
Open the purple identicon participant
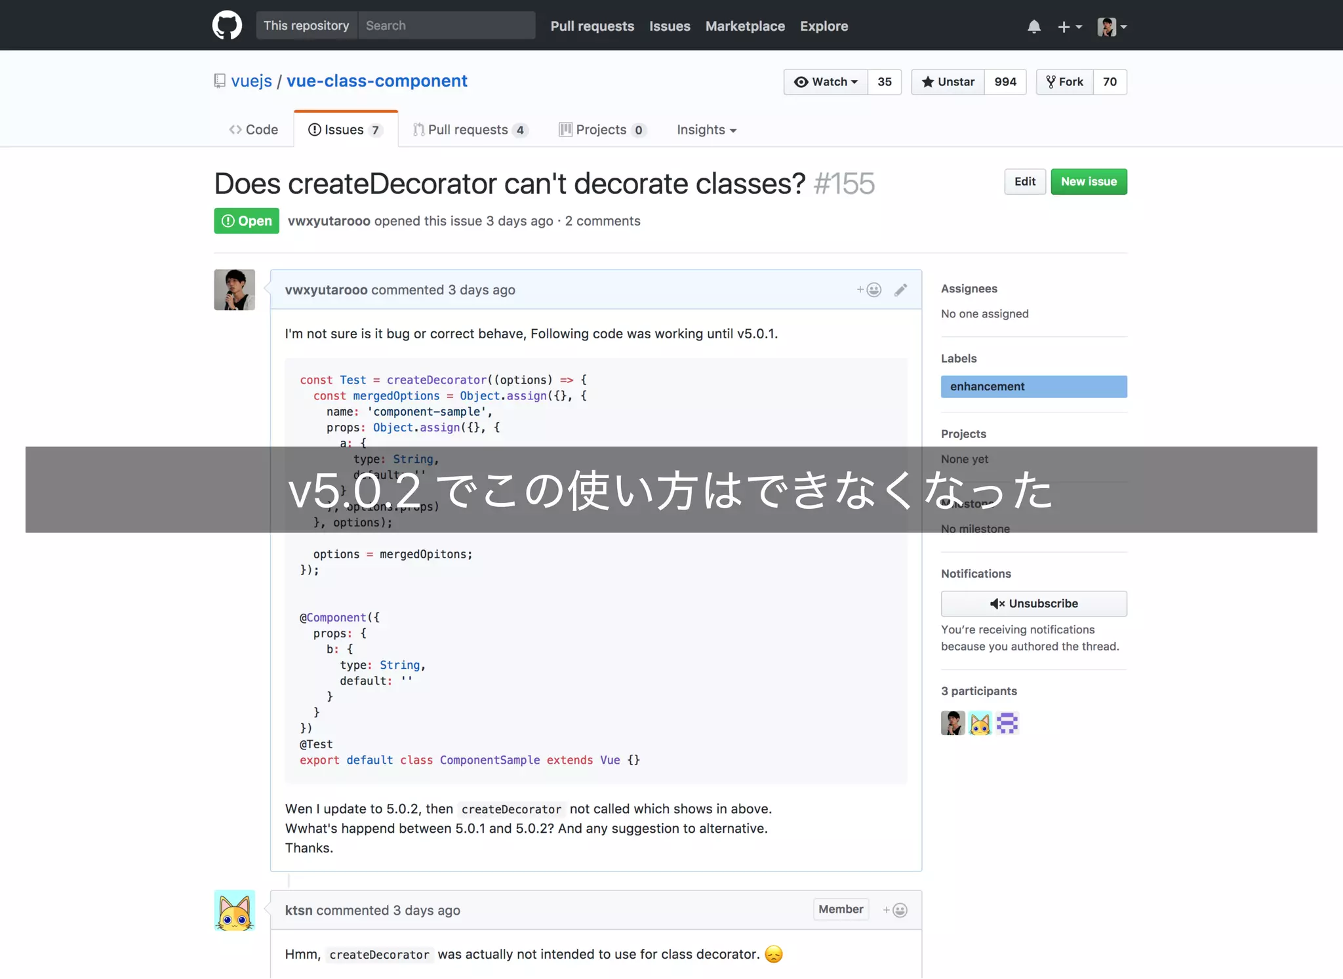(1007, 723)
